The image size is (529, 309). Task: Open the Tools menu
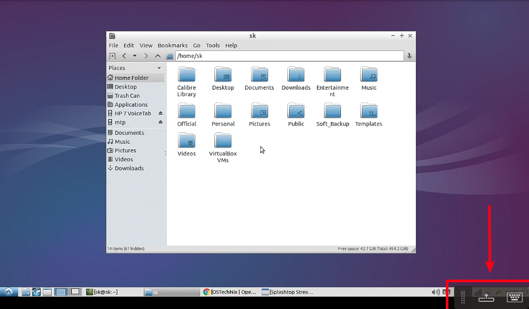point(213,45)
